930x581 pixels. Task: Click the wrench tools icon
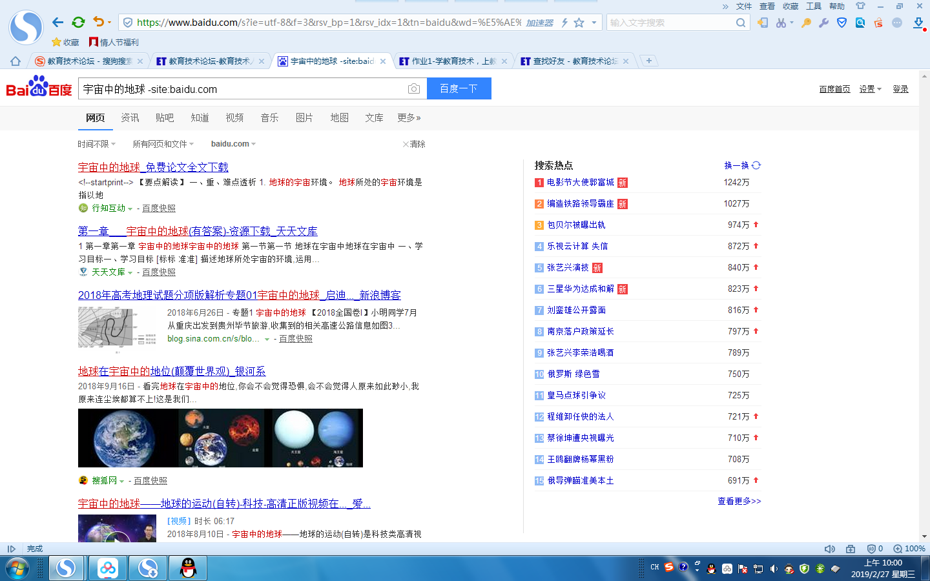(823, 23)
